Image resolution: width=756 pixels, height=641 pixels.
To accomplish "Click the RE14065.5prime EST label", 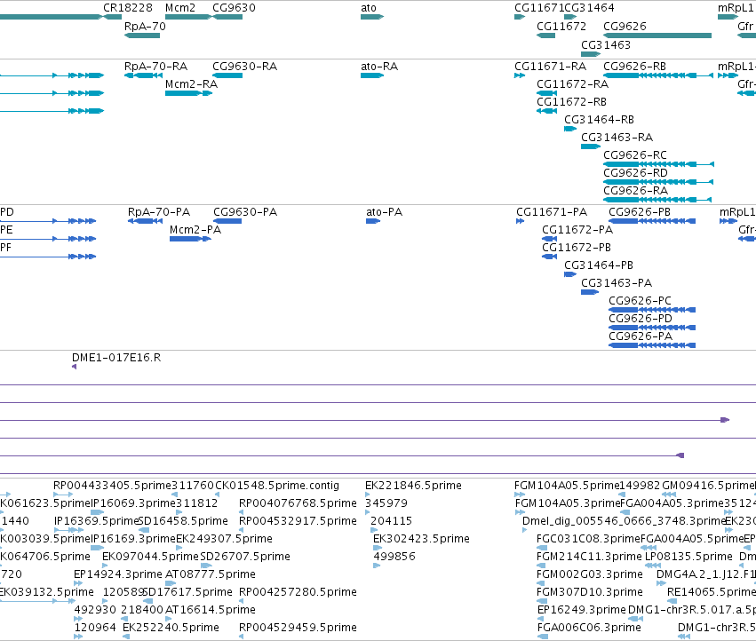I will point(712,592).
